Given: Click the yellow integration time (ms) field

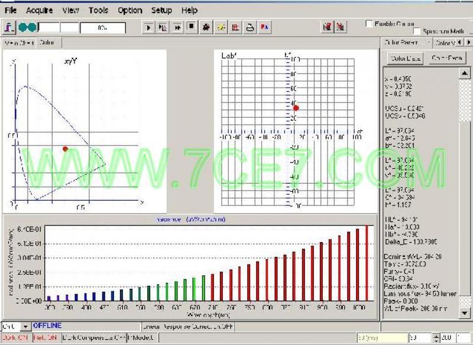Looking at the screenshot, I should click(x=381, y=337).
